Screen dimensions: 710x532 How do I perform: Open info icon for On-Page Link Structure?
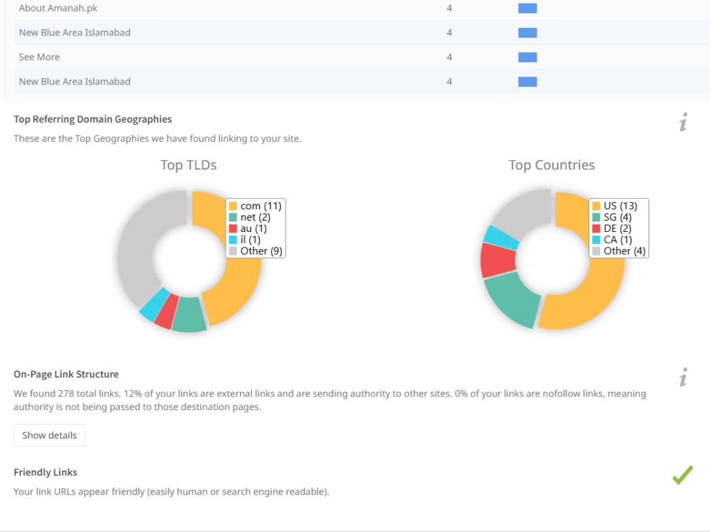[x=683, y=377]
